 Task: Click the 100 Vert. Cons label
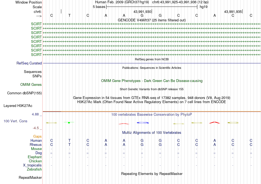click(x=15, y=121)
